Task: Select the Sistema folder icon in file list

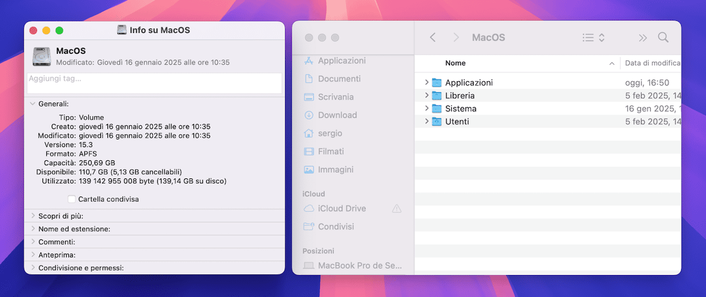Action: click(x=437, y=109)
